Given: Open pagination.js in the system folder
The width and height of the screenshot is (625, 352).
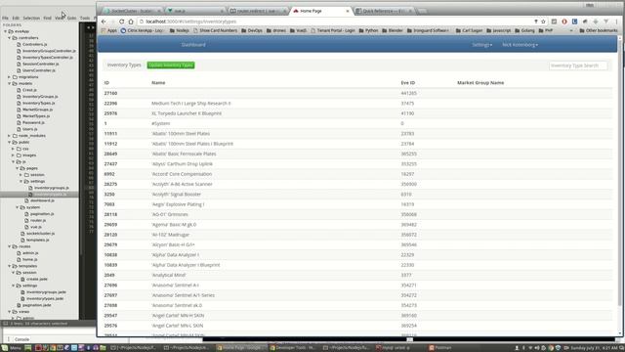Looking at the screenshot, I should [42, 214].
